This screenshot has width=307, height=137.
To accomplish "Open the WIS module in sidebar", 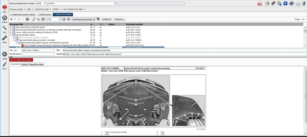I will tap(4, 8).
